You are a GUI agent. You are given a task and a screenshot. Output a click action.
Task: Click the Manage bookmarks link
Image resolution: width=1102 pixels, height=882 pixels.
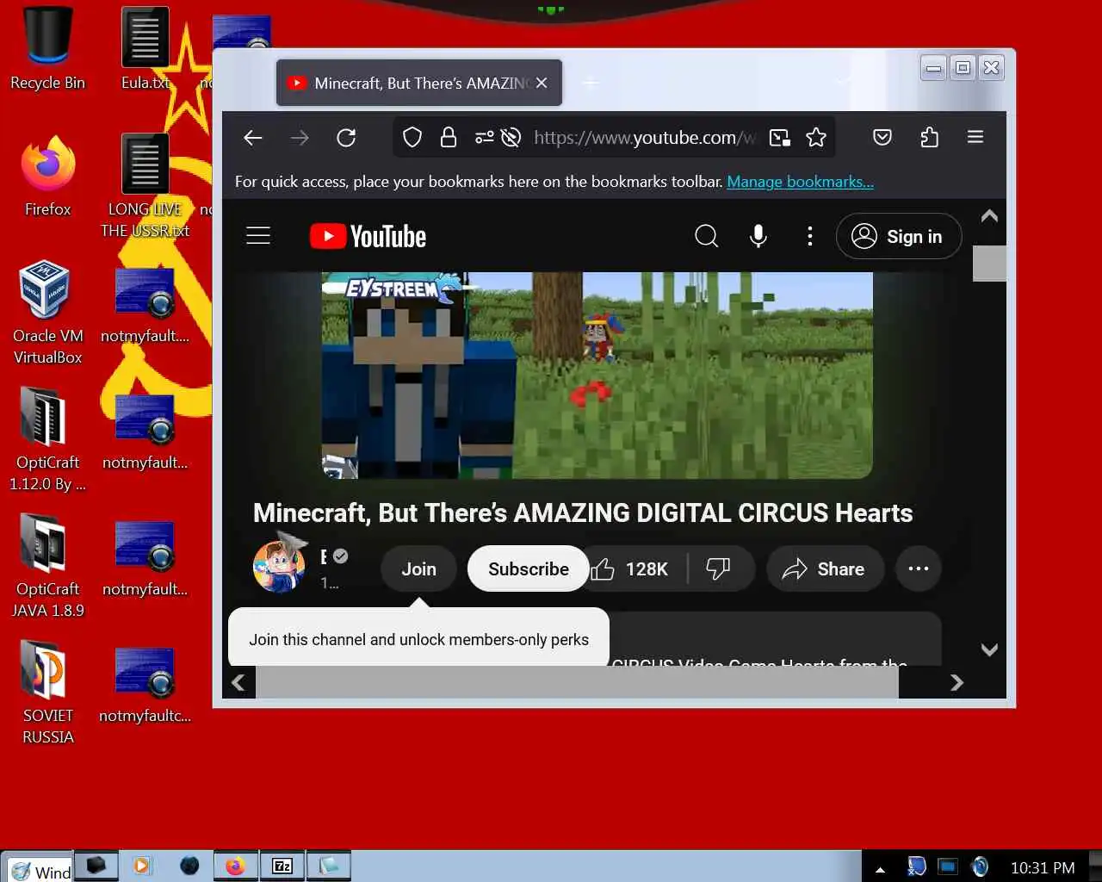800,182
